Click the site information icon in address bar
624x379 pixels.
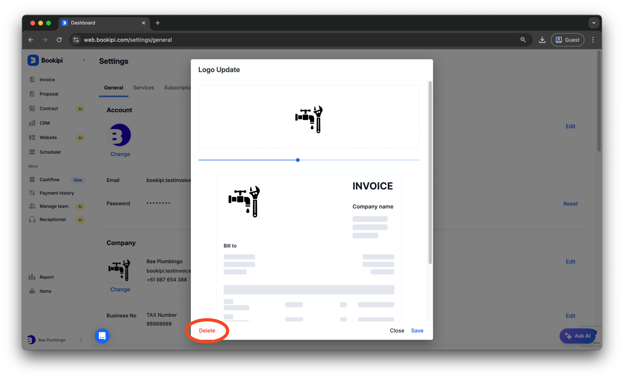(x=76, y=40)
